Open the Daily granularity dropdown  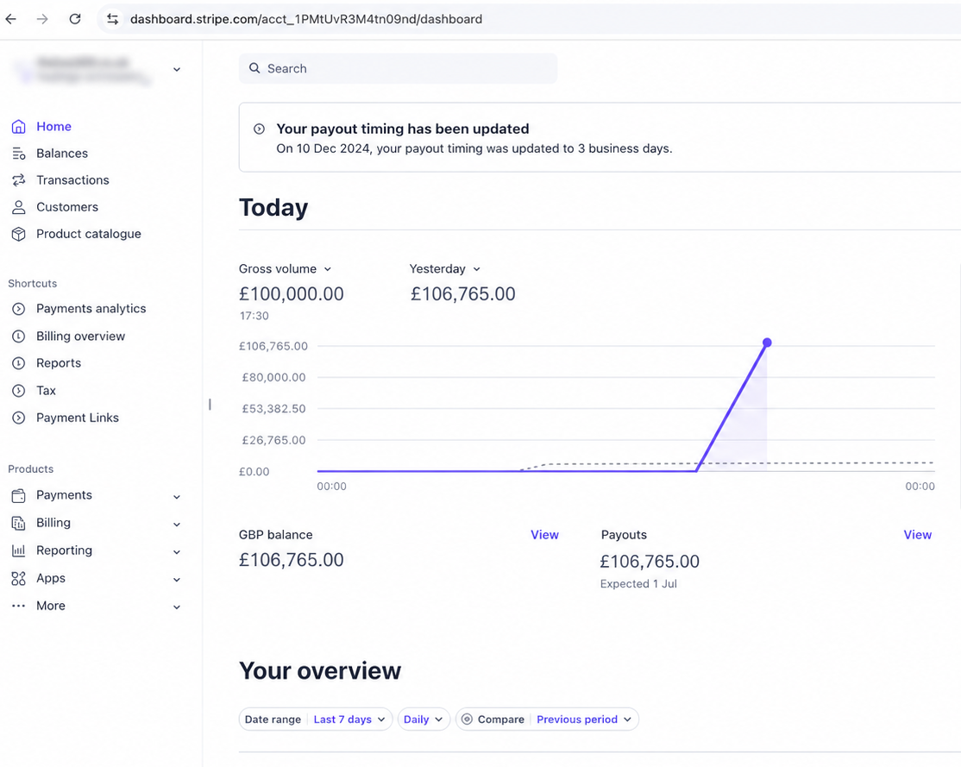click(424, 720)
